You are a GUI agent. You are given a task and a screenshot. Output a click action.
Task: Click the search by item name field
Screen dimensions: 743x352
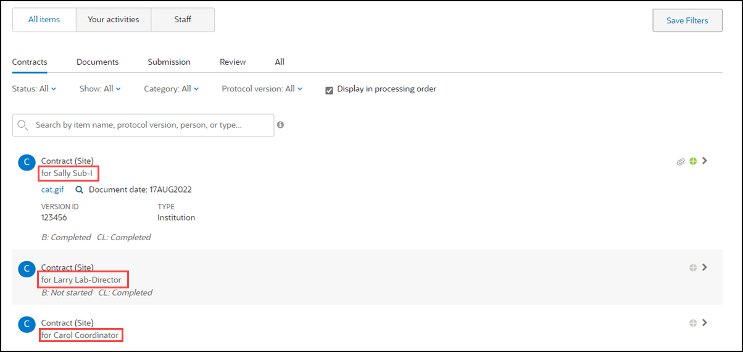point(143,125)
